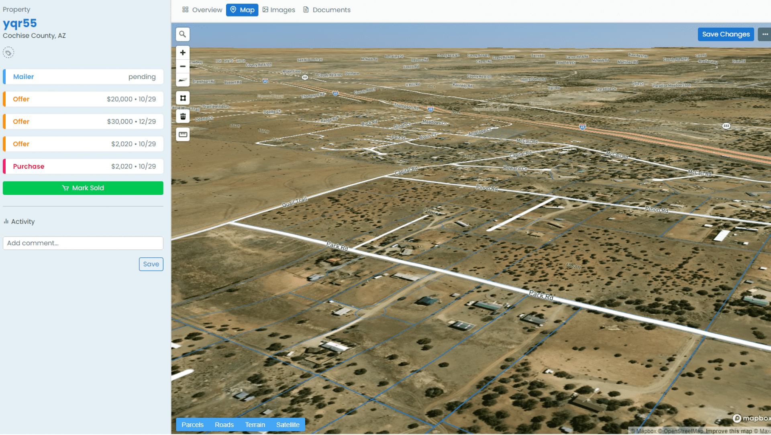
Task: Enable the Terrain map layer
Action: pos(255,425)
